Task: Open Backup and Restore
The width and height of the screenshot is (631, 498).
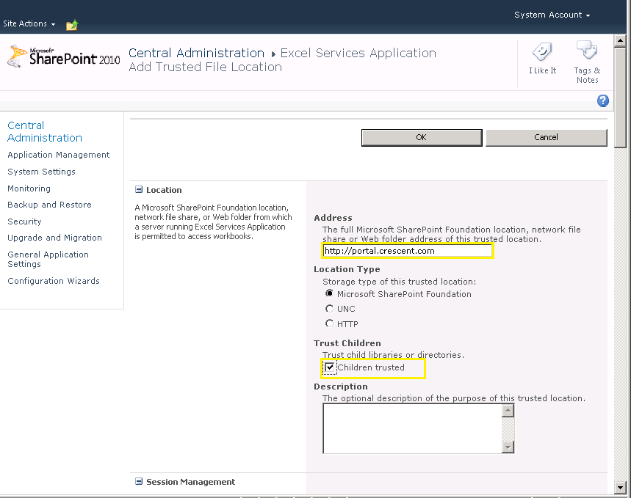Action: click(x=49, y=205)
